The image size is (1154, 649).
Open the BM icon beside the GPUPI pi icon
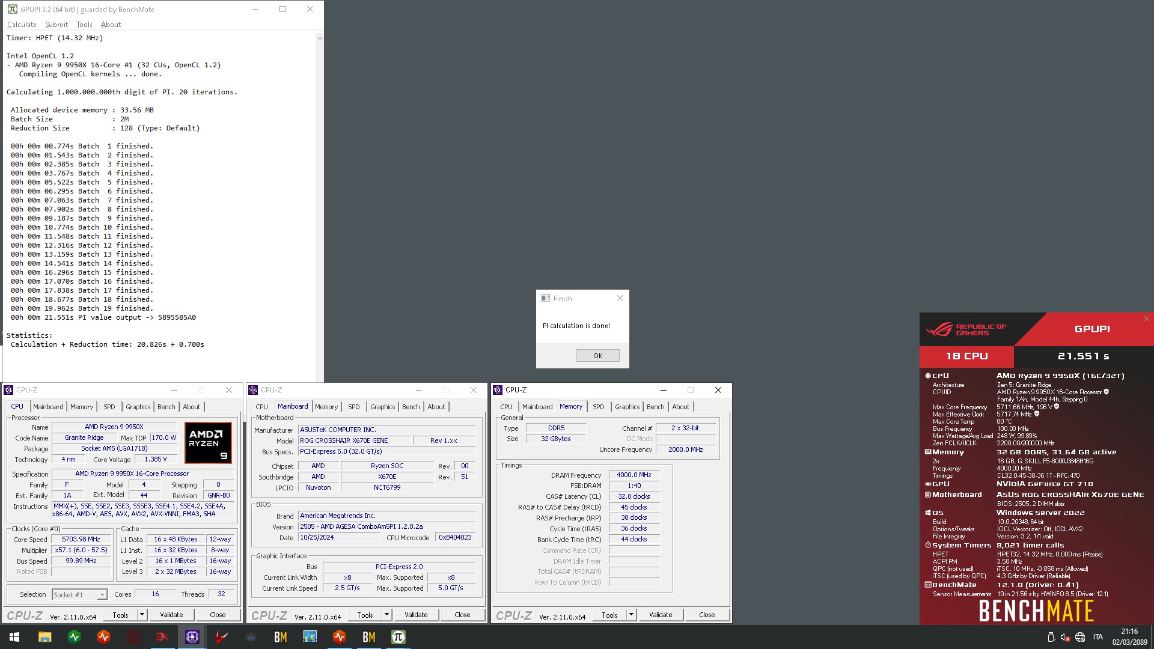pyautogui.click(x=369, y=637)
